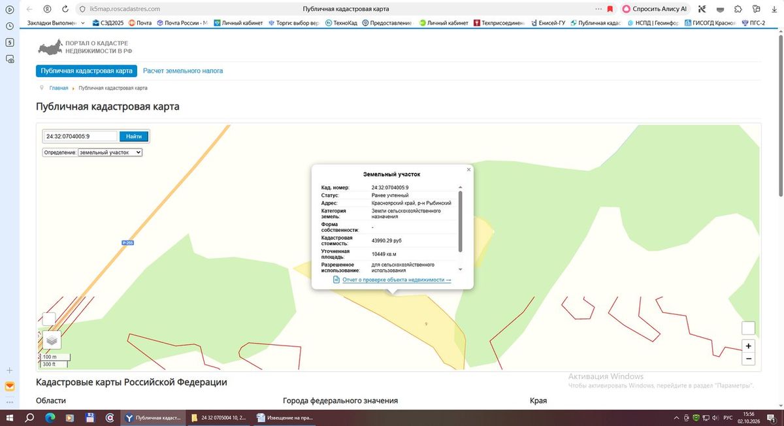Open the browser bookmark icon in address bar
Viewport: 784px width, 426px height.
pyautogui.click(x=610, y=9)
